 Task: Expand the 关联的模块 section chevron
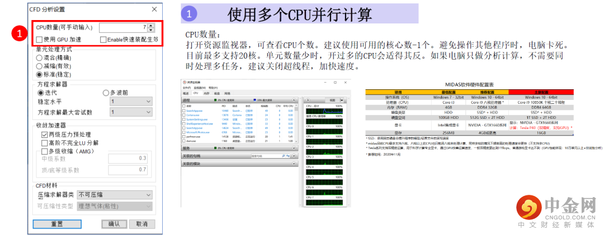[294, 164]
